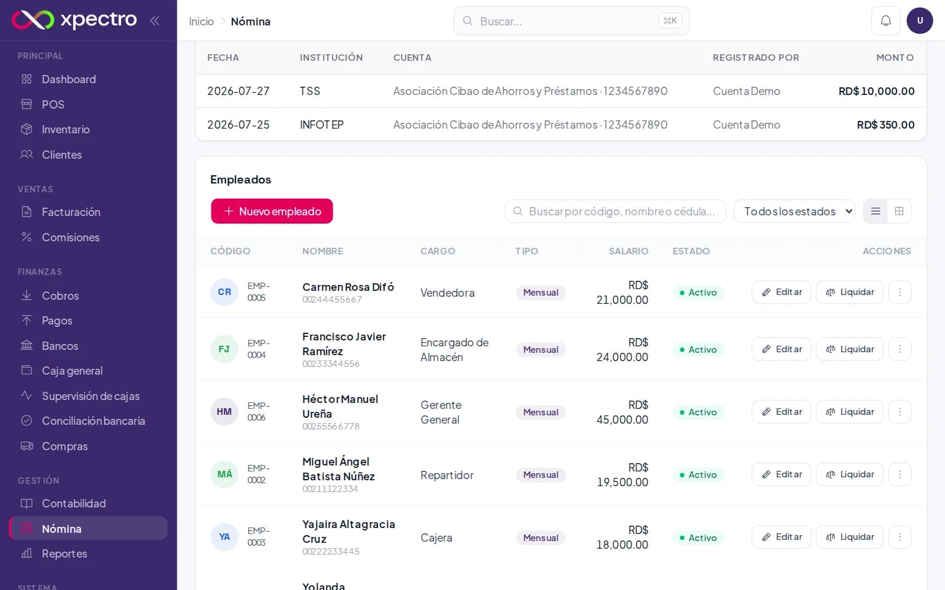Switch to list view of employees
The height and width of the screenshot is (590, 945).
[875, 211]
